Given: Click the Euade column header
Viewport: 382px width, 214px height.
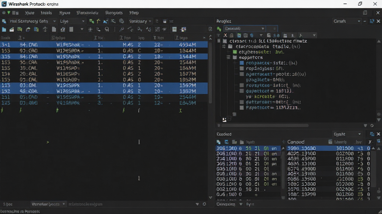Looking at the screenshot, I should [6, 38].
